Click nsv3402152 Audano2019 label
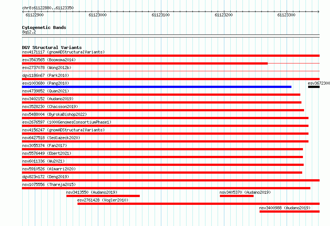This screenshot has width=330, height=226. (48, 99)
